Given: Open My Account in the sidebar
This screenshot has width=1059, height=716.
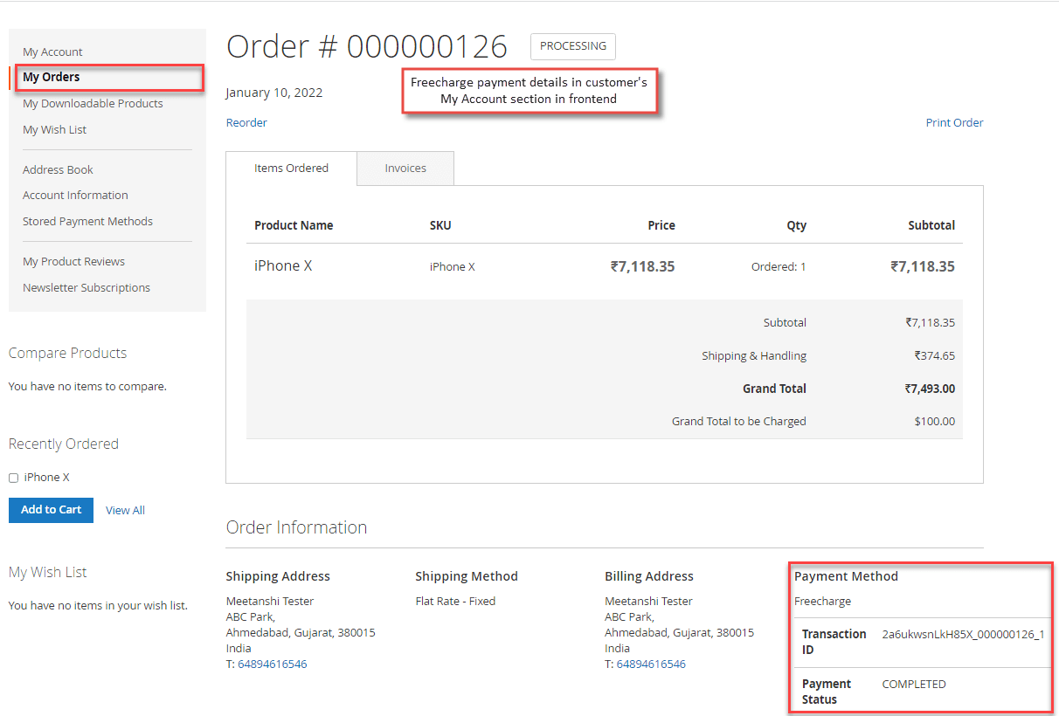Looking at the screenshot, I should click(x=52, y=52).
